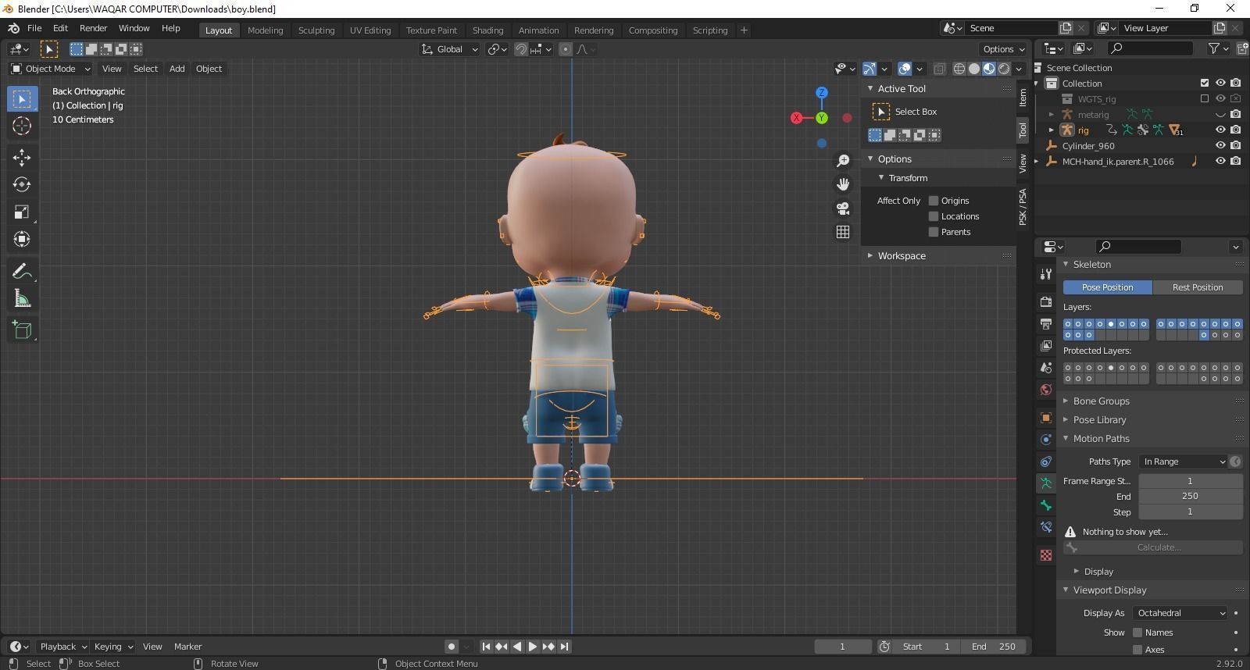Jump to the timeline end frame
The image size is (1250, 670).
click(564, 647)
